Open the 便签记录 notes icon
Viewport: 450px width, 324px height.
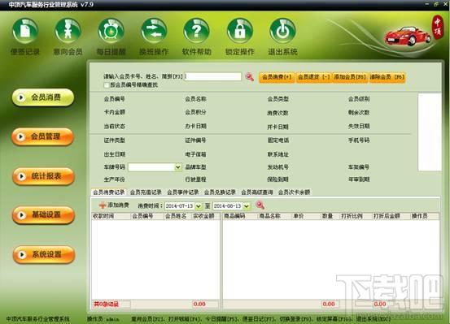pos(25,31)
